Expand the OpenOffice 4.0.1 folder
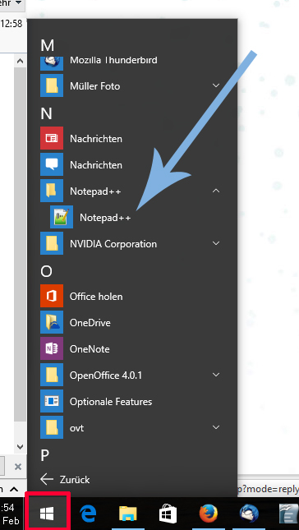Image resolution: width=299 pixels, height=530 pixels. 216,375
